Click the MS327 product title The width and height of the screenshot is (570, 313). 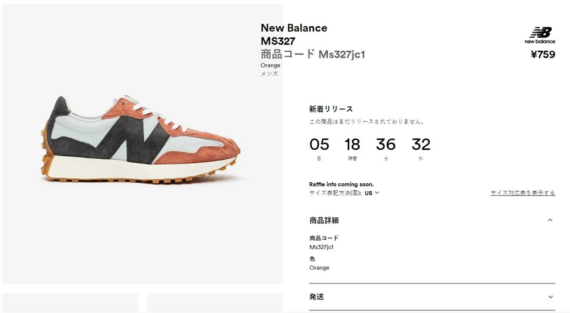pyautogui.click(x=278, y=41)
